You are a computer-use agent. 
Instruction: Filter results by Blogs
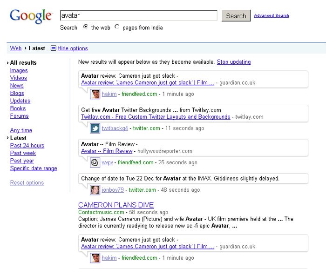(17, 93)
